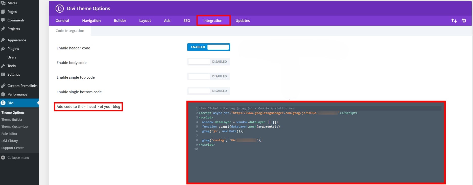The width and height of the screenshot is (473, 185).
Task: Click the reset options undo icon
Action: point(464,21)
